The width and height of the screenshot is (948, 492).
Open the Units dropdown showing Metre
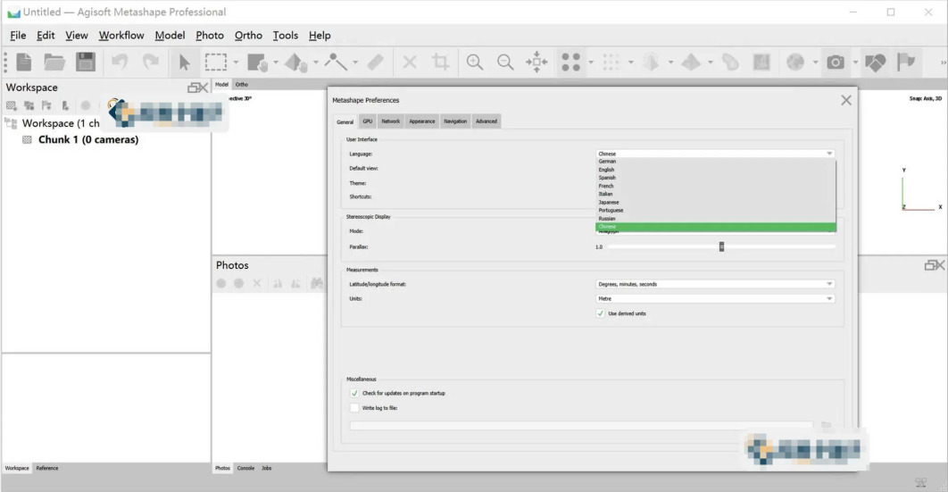pyautogui.click(x=715, y=298)
